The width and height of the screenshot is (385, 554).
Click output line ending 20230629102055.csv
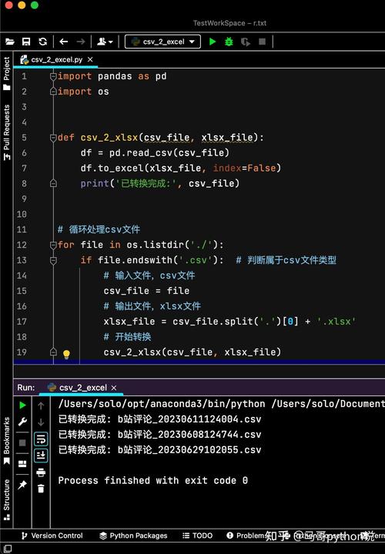pos(160,450)
